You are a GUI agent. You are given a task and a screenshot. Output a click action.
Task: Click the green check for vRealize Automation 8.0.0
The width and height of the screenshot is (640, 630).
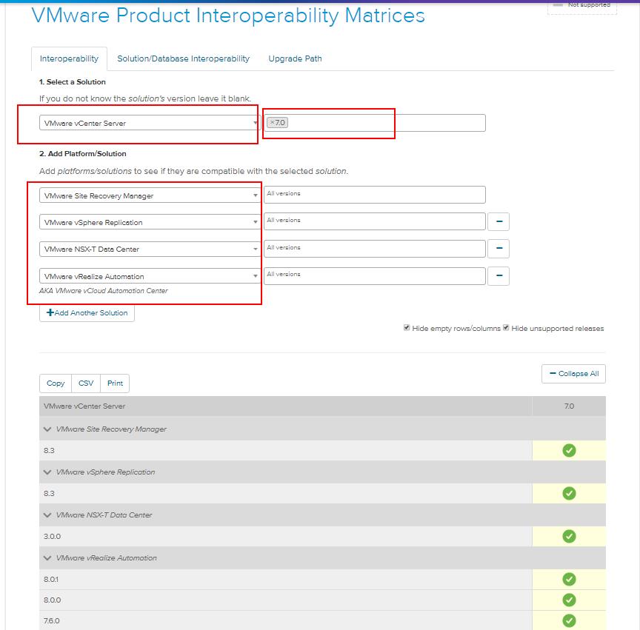point(569,600)
